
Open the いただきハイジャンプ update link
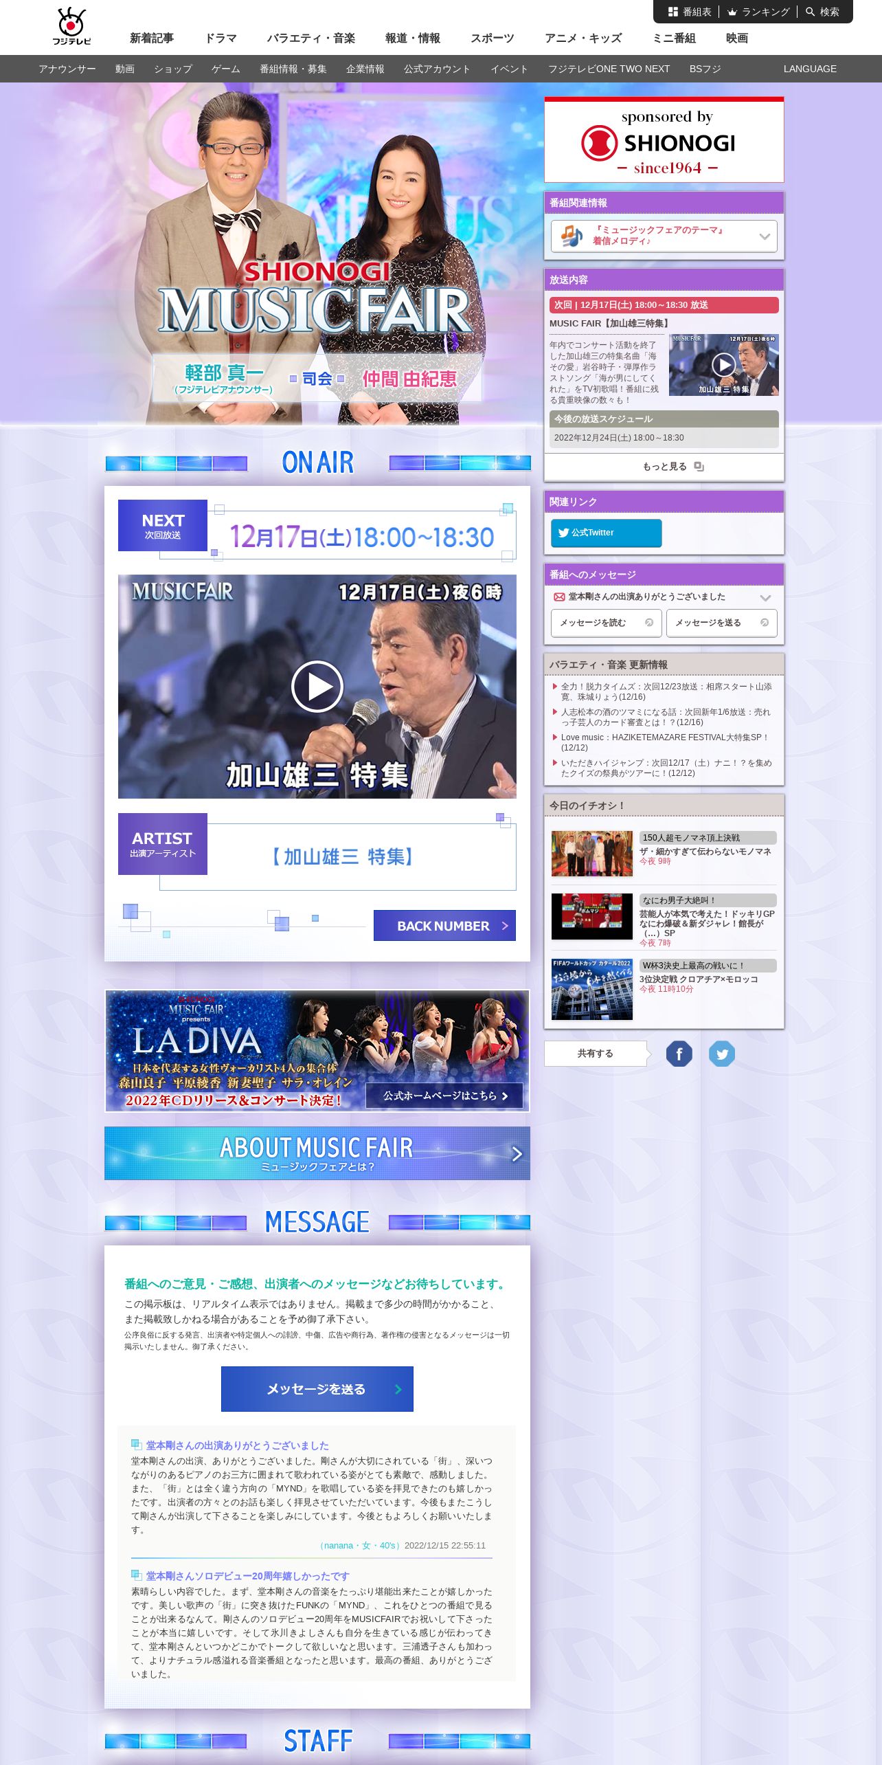[666, 768]
